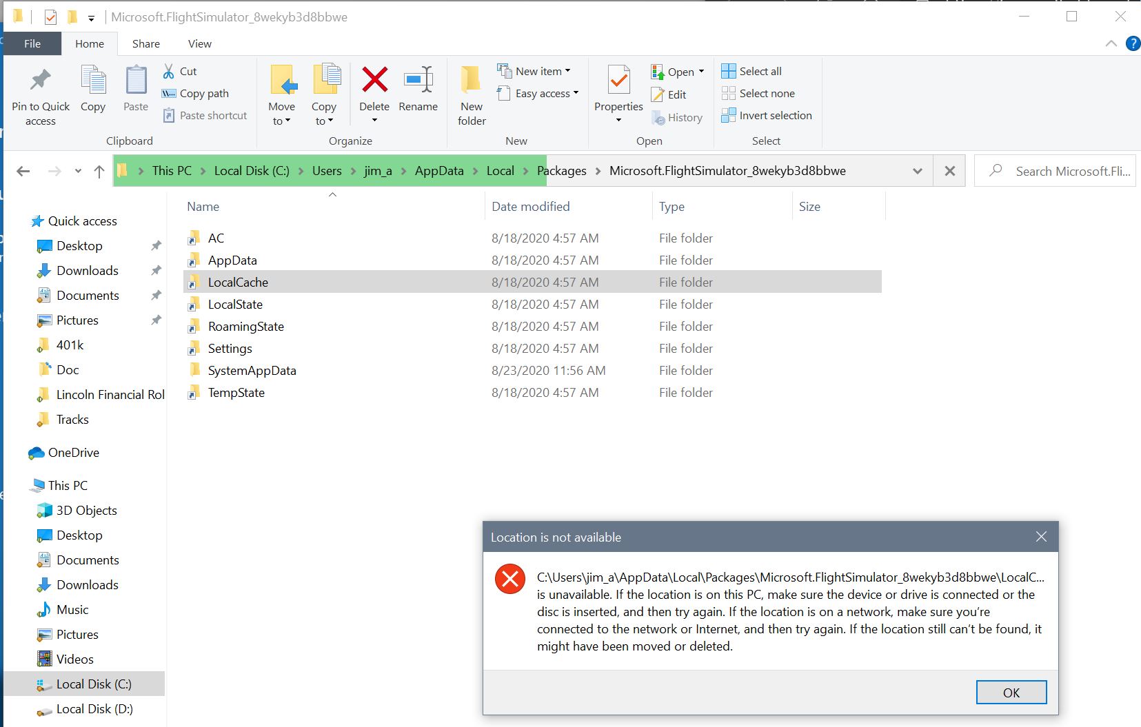1141x727 pixels.
Task: Click Users in address breadcrumb
Action: pos(327,171)
